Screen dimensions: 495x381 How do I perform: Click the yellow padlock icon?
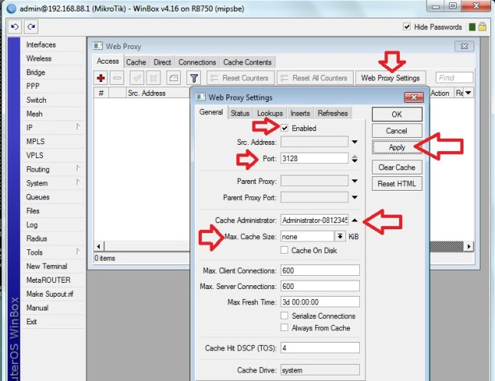click(482, 27)
